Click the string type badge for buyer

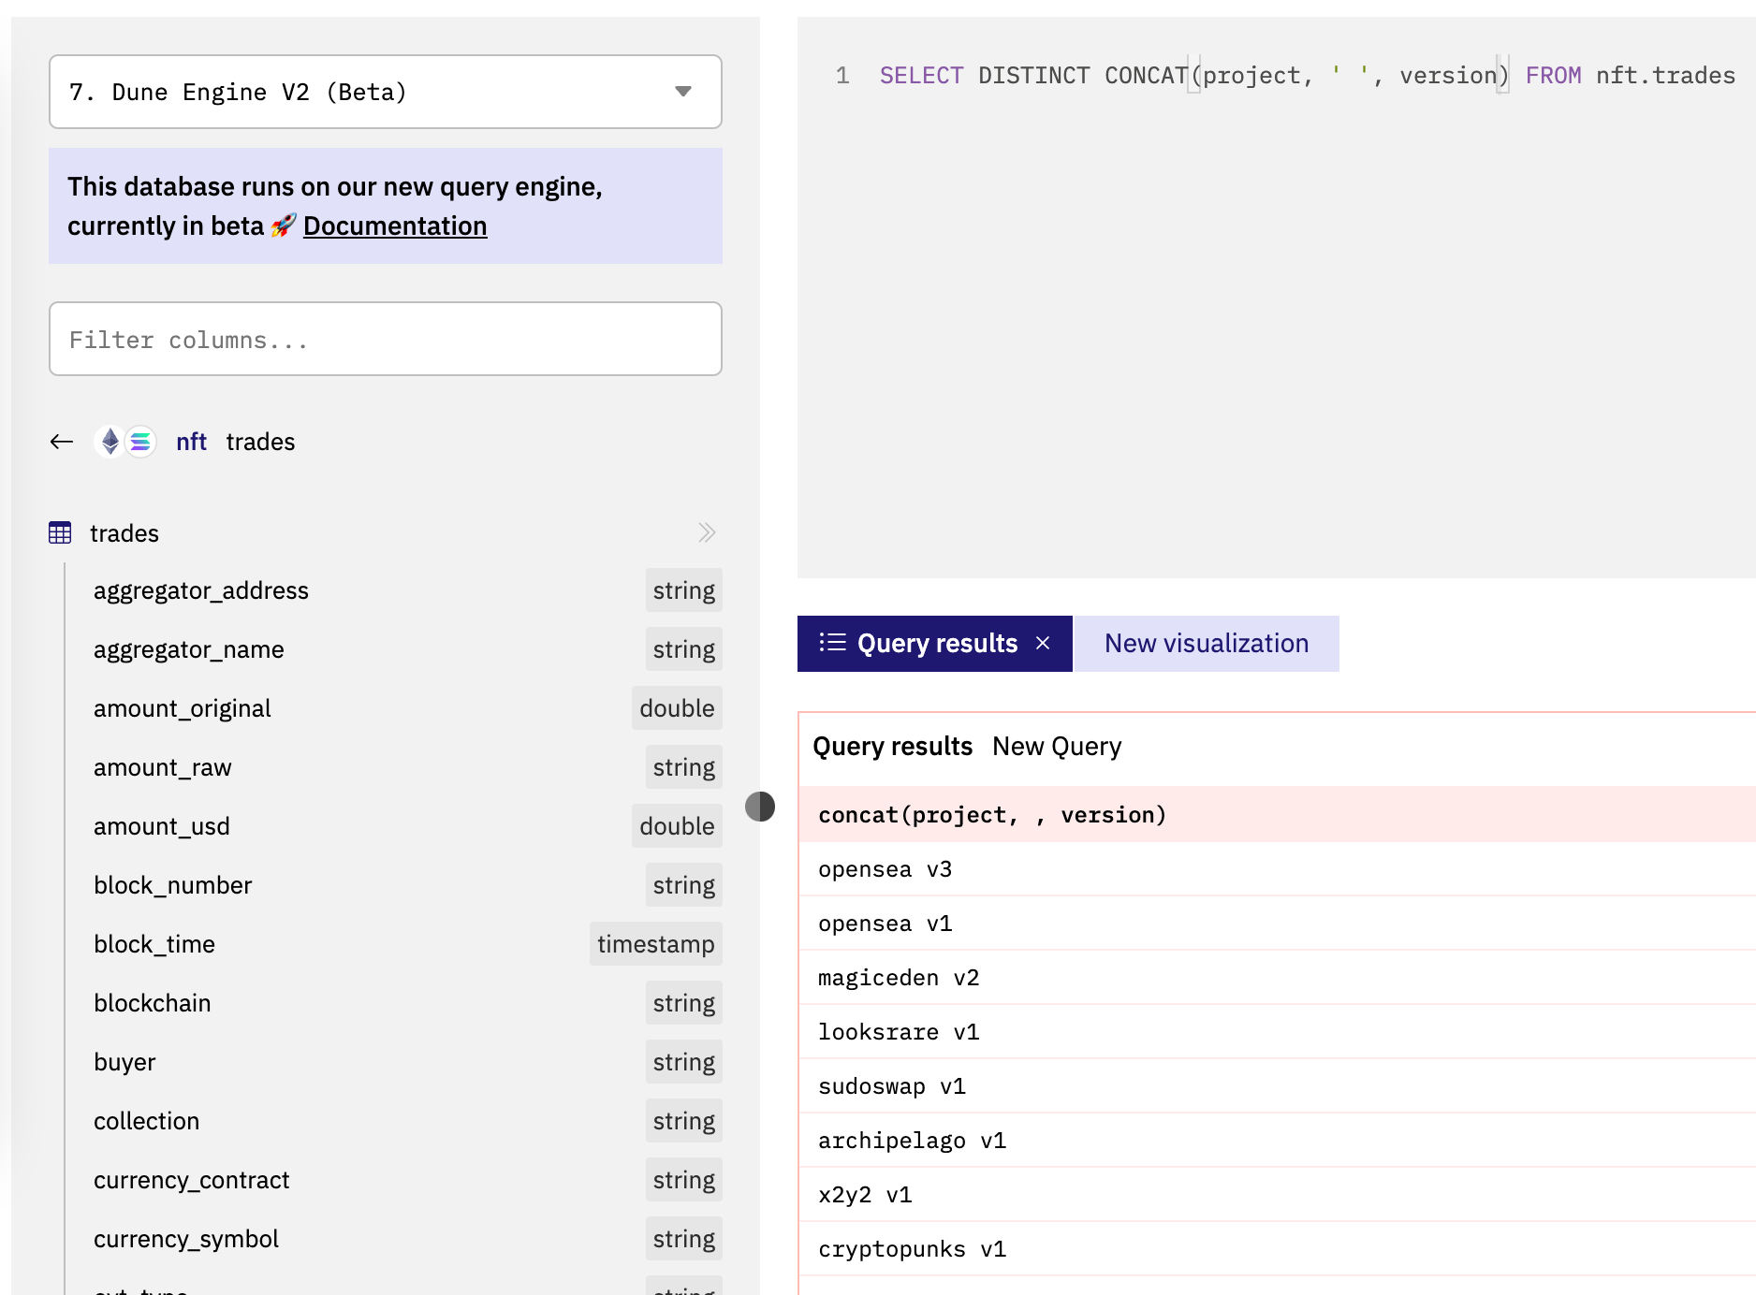(684, 1062)
